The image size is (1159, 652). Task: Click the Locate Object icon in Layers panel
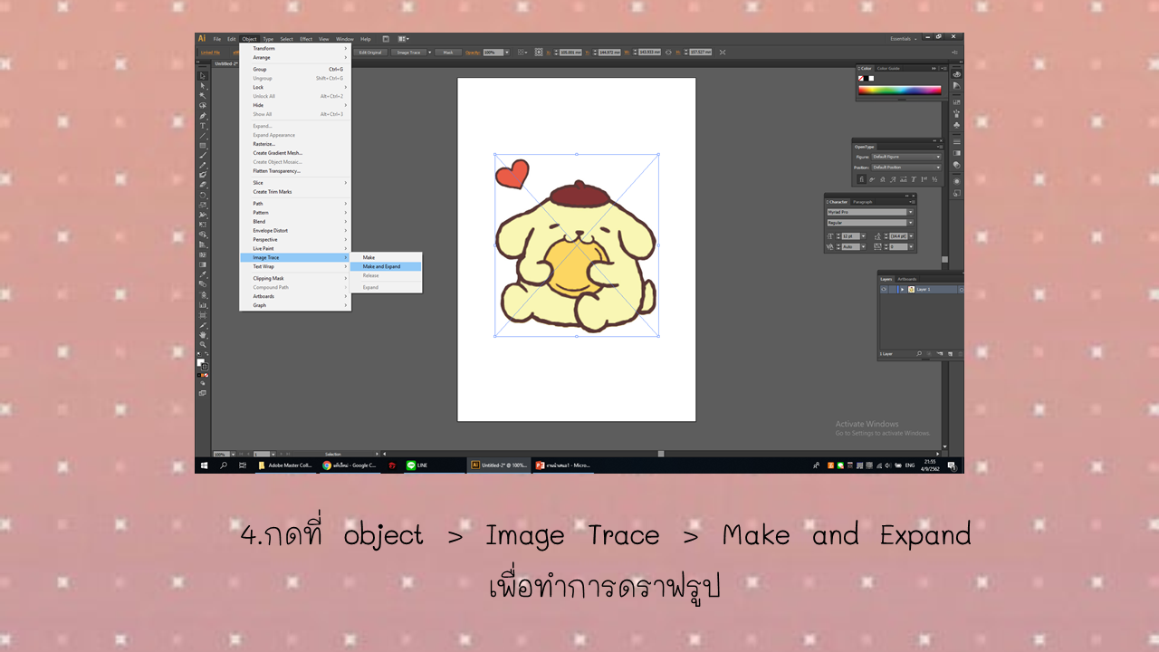pyautogui.click(x=919, y=354)
